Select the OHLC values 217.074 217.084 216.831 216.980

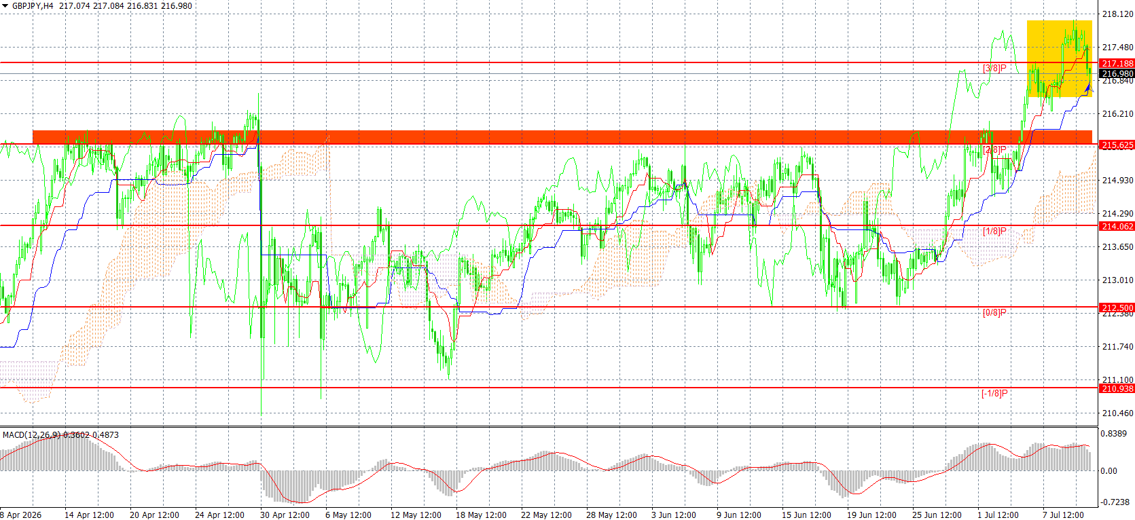(x=126, y=6)
